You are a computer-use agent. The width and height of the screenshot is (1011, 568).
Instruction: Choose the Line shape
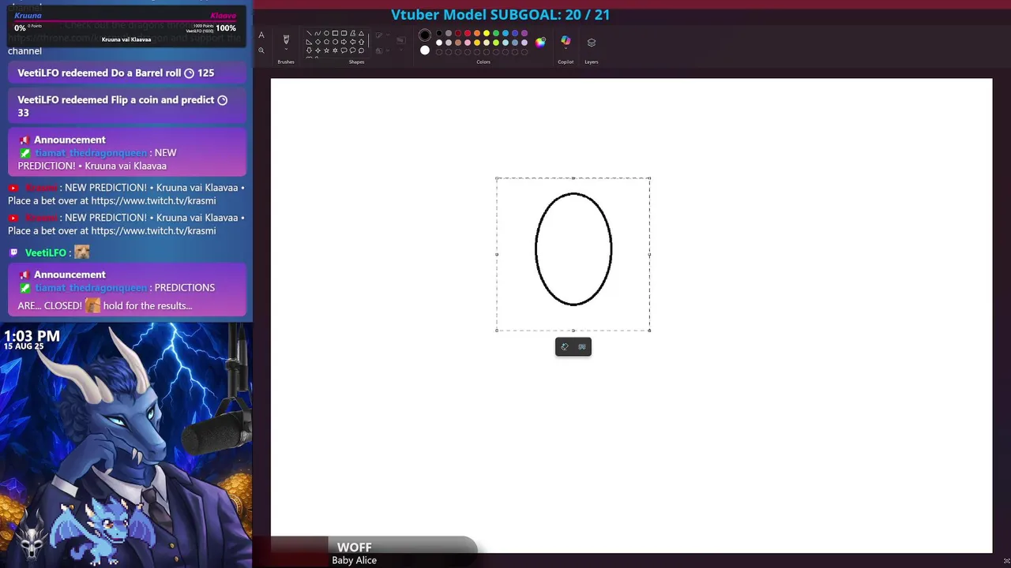pyautogui.click(x=309, y=33)
